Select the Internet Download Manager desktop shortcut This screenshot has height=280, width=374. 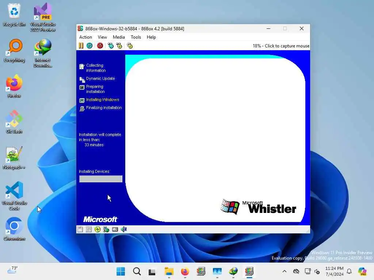click(x=43, y=53)
